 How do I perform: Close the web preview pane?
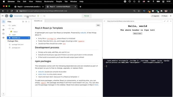tap(171, 21)
